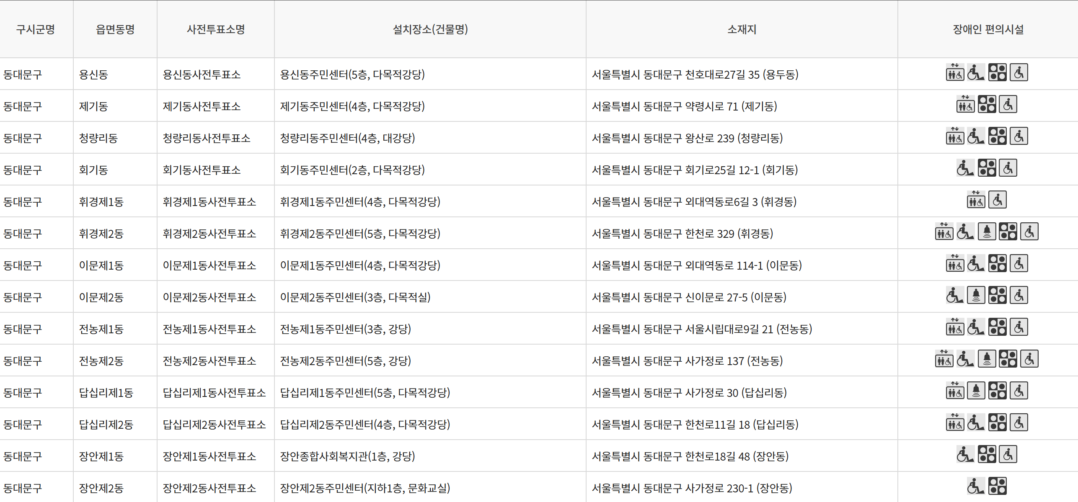Click the braille block icon for 회기동
1078x502 pixels.
click(987, 168)
